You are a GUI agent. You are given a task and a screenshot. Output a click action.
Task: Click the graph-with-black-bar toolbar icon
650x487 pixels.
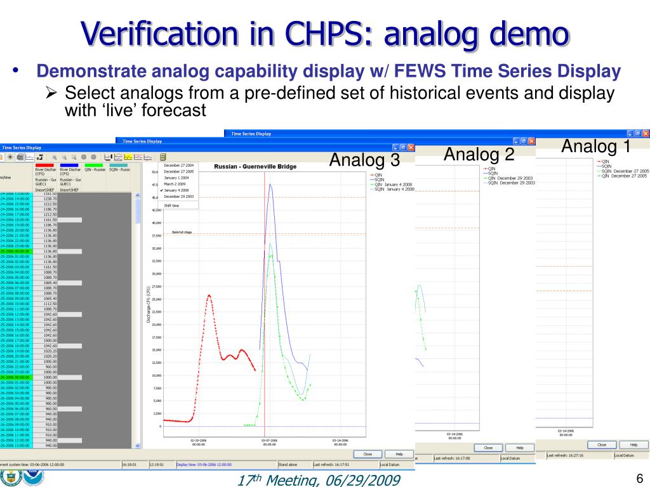click(x=108, y=157)
